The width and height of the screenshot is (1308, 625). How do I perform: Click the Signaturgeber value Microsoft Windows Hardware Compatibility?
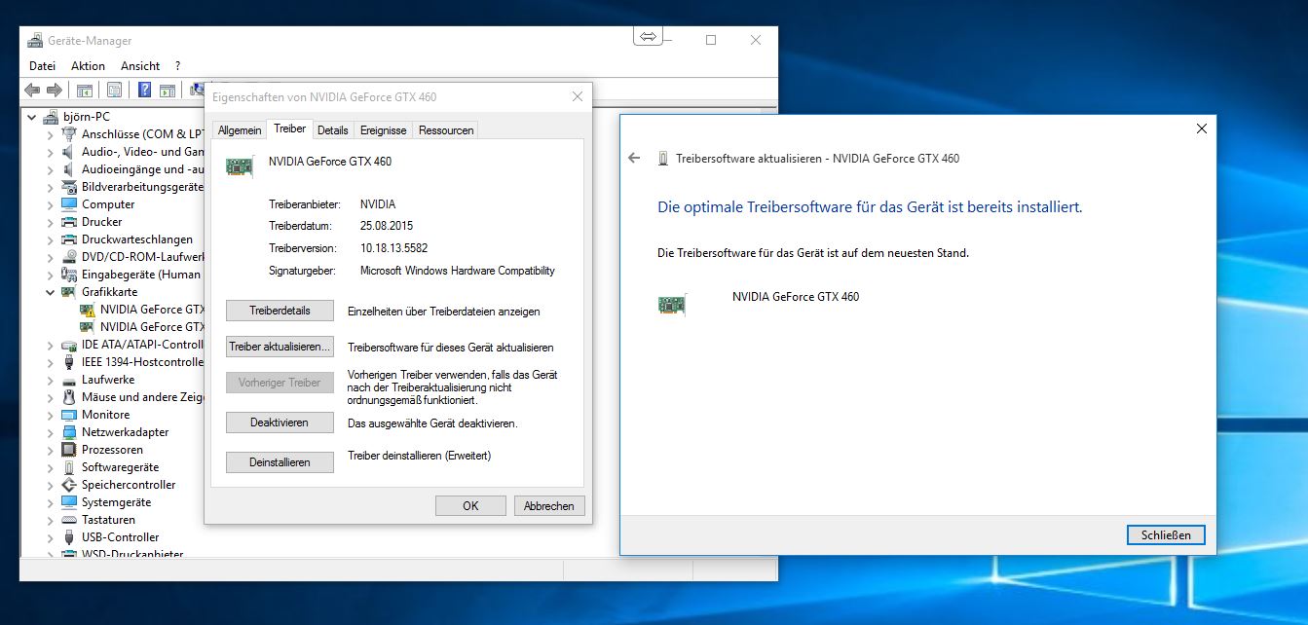[x=458, y=271]
